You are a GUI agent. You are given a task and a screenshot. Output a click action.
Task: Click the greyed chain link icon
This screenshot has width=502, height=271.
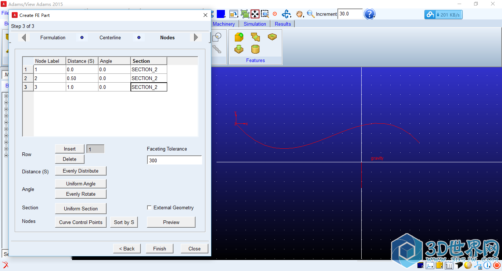[x=217, y=49]
